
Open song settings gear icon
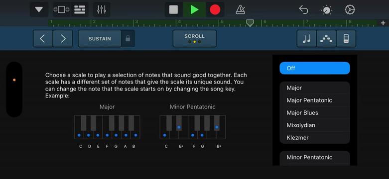[350, 9]
